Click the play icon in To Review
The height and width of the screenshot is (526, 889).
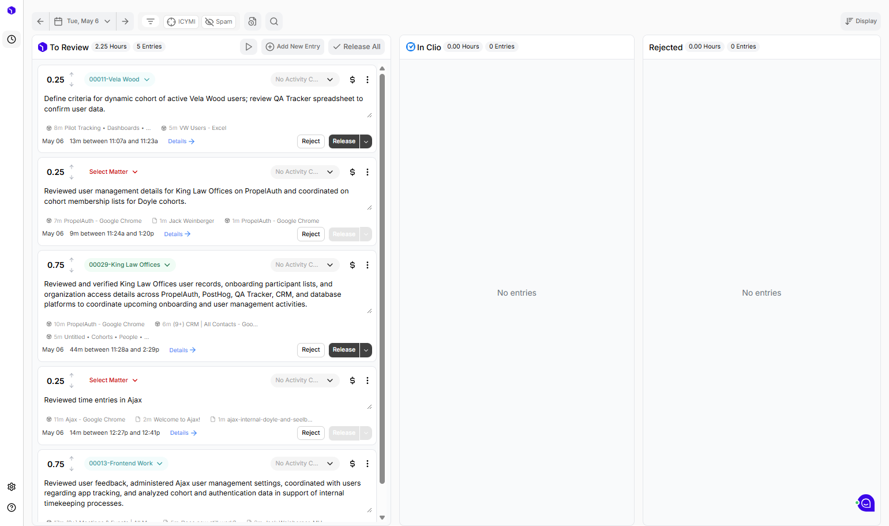tap(249, 47)
